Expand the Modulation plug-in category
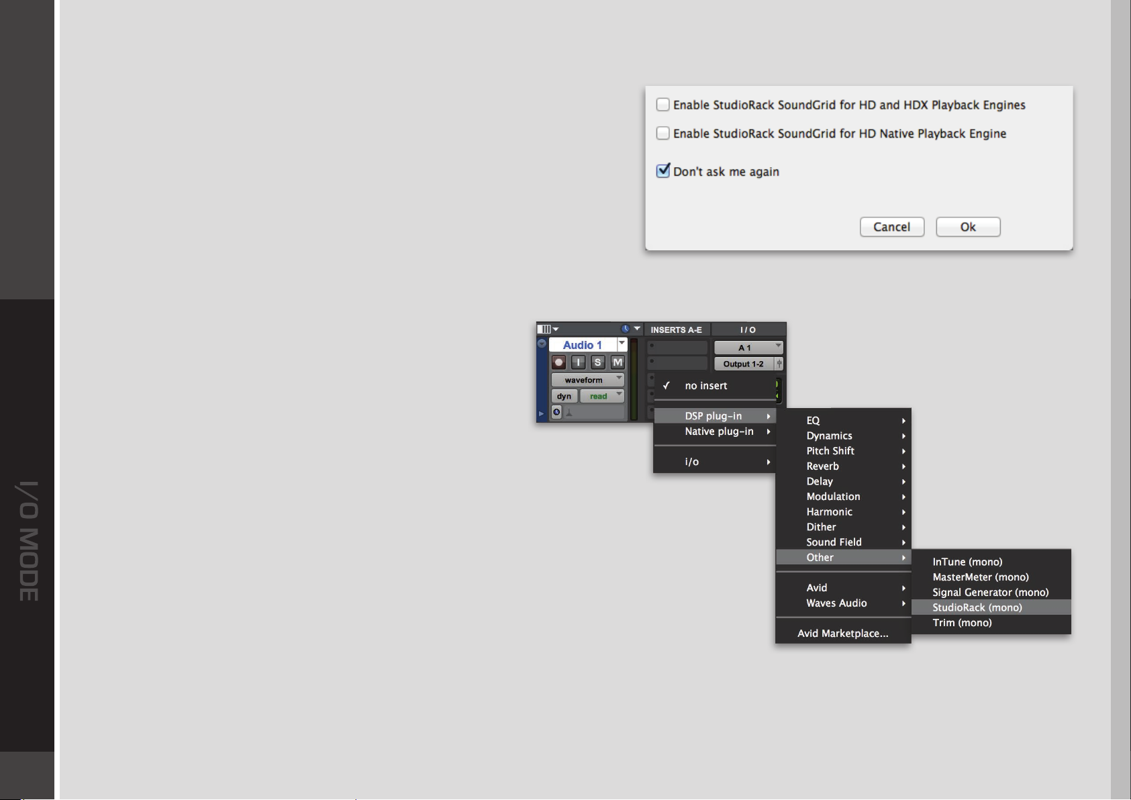This screenshot has height=800, width=1131. (844, 497)
